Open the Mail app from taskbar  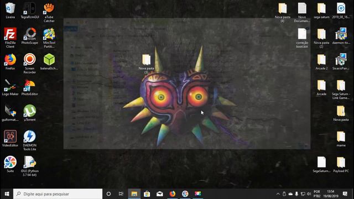pos(160,194)
